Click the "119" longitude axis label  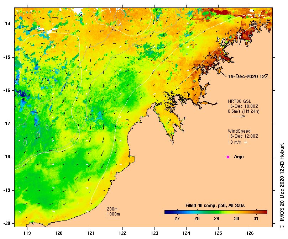tap(27, 233)
